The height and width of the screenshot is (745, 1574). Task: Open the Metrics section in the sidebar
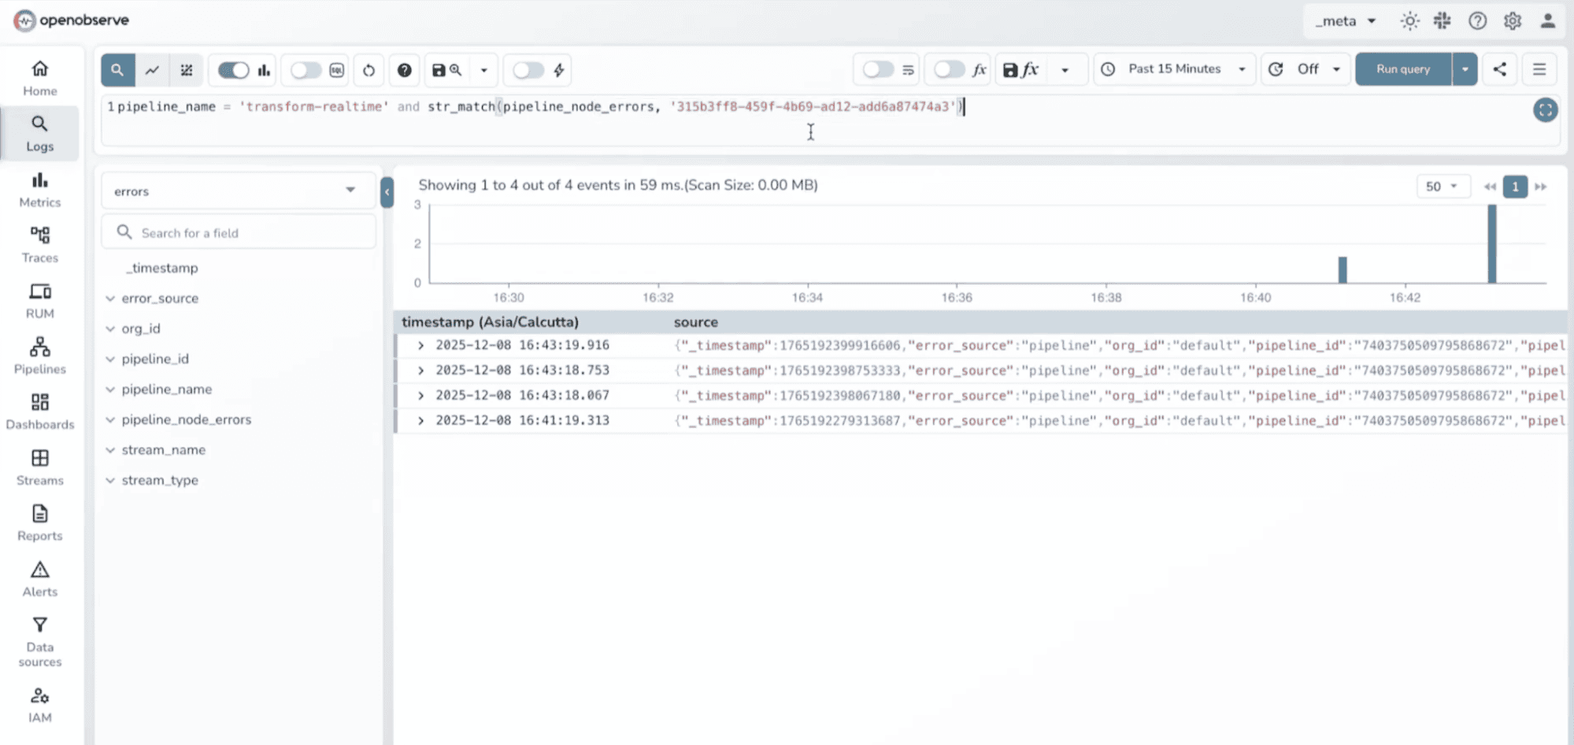click(39, 189)
